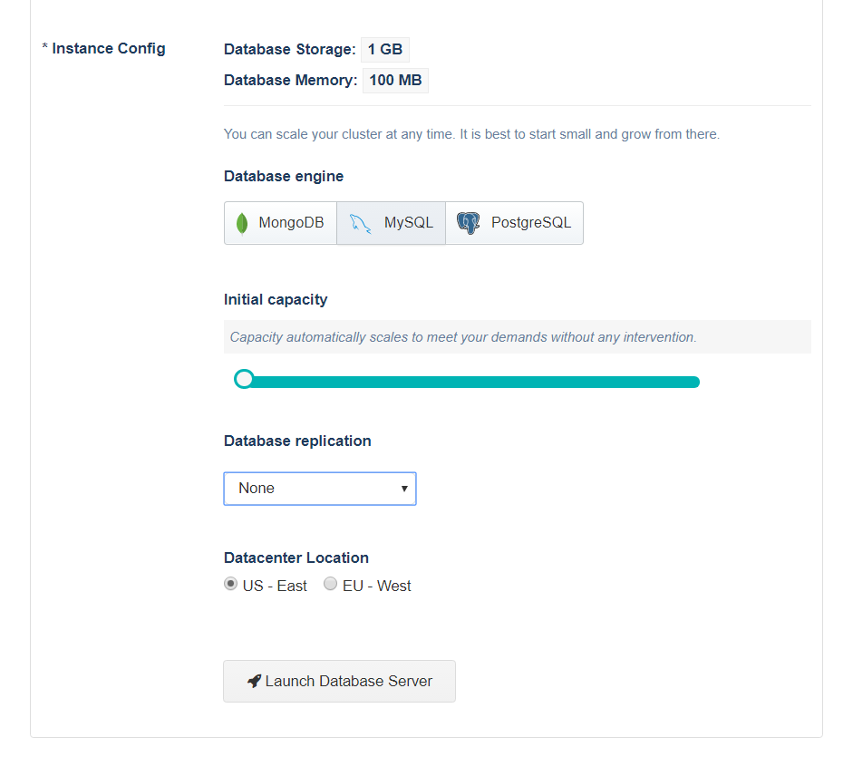Select the MongoDB database engine
The height and width of the screenshot is (766, 853).
(x=281, y=223)
